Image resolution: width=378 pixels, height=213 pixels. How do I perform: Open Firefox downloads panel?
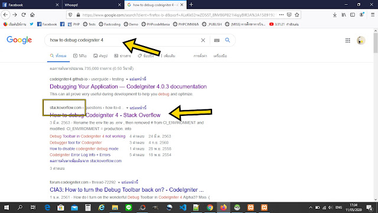point(335,15)
